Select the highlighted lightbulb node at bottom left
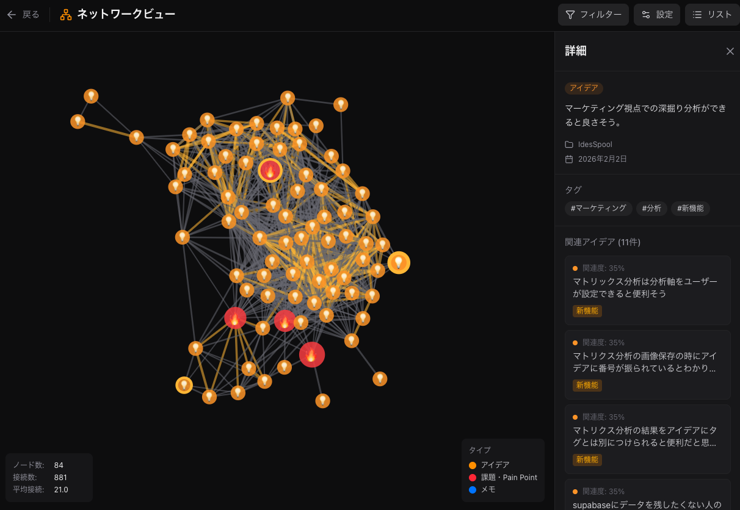The width and height of the screenshot is (740, 510). pos(184,385)
